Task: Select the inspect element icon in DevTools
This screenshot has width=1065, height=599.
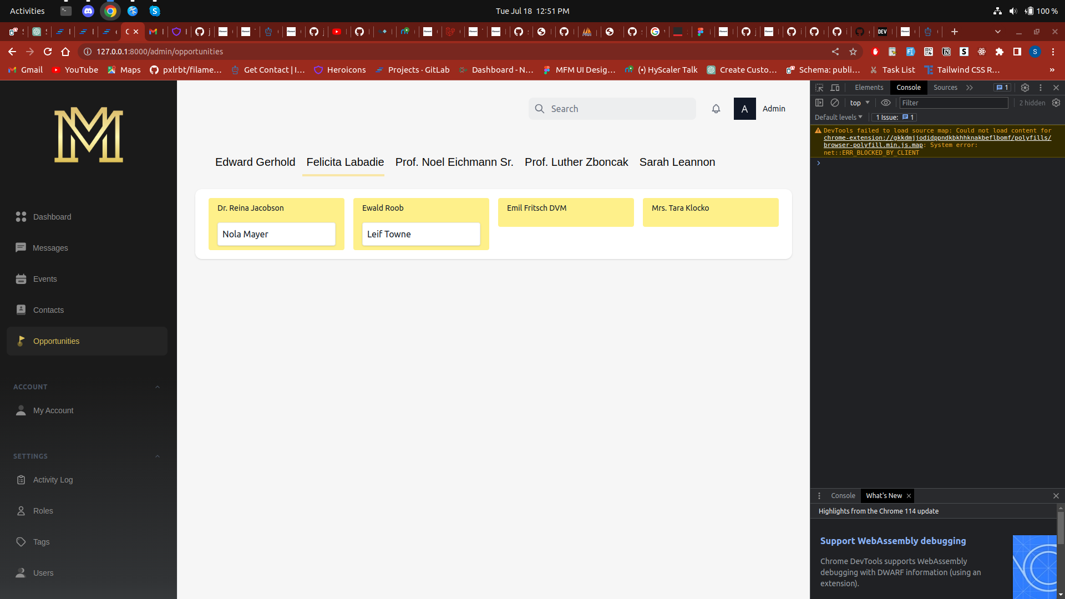Action: [819, 87]
